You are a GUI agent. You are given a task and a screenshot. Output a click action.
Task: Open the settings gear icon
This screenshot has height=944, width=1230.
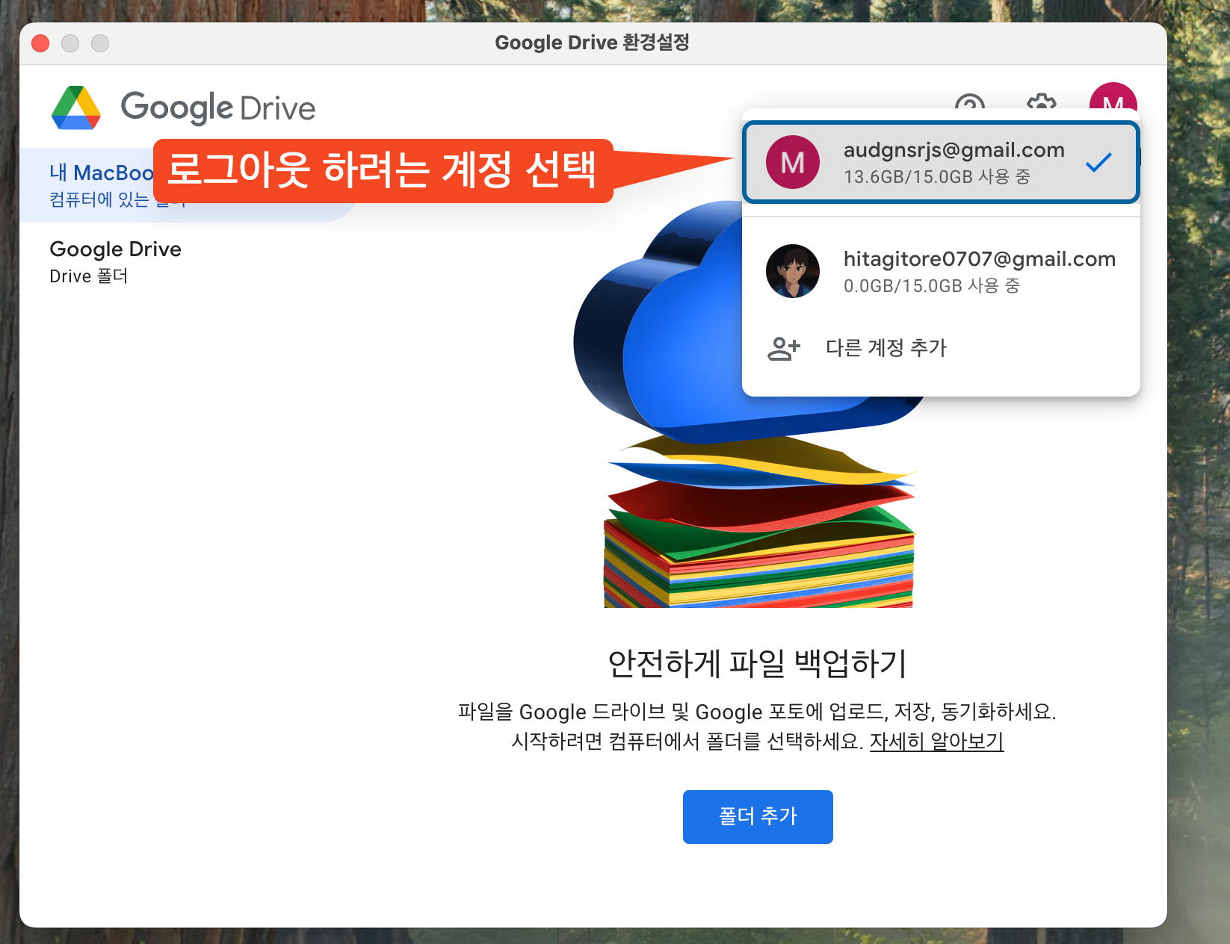tap(1041, 102)
